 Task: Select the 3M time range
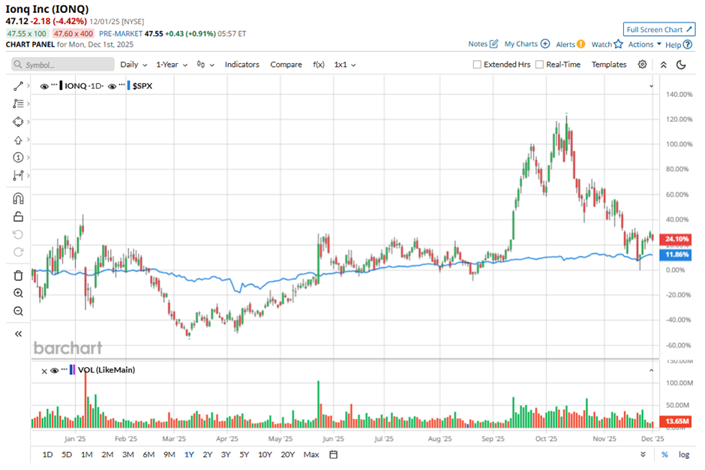[128, 455]
